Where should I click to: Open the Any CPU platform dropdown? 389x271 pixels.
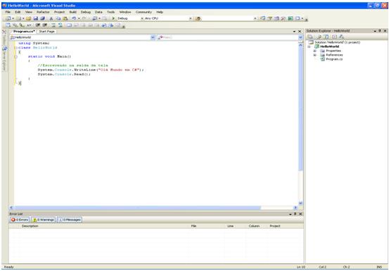tap(191, 18)
